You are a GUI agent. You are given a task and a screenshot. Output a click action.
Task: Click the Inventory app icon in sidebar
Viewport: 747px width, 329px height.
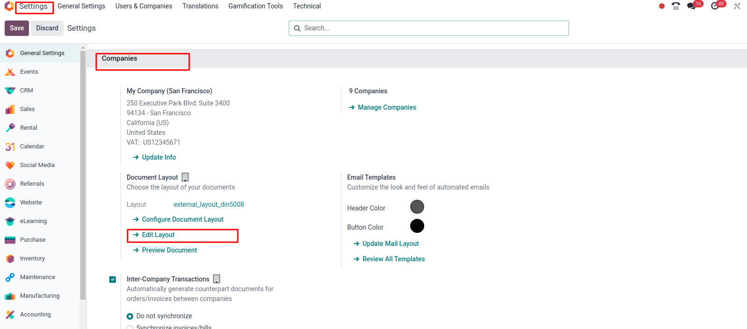[10, 259]
